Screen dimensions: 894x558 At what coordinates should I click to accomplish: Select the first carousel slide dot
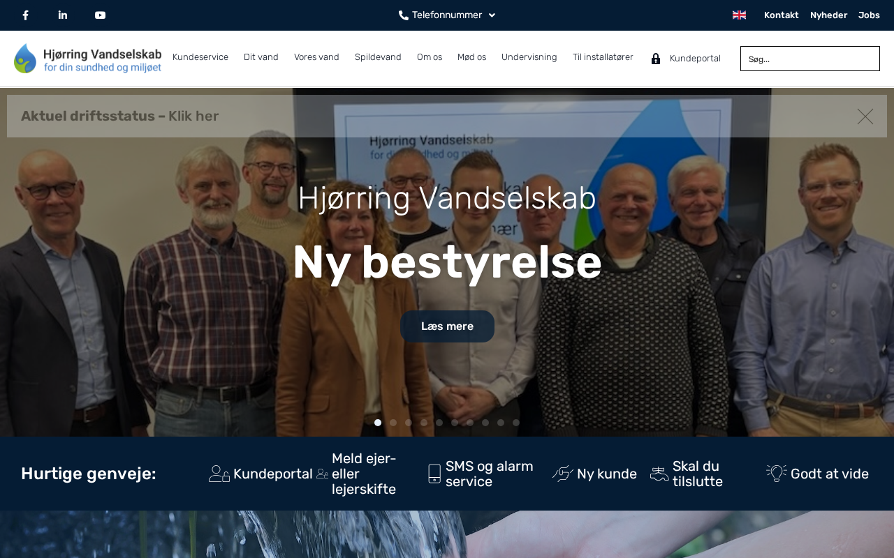(x=378, y=423)
